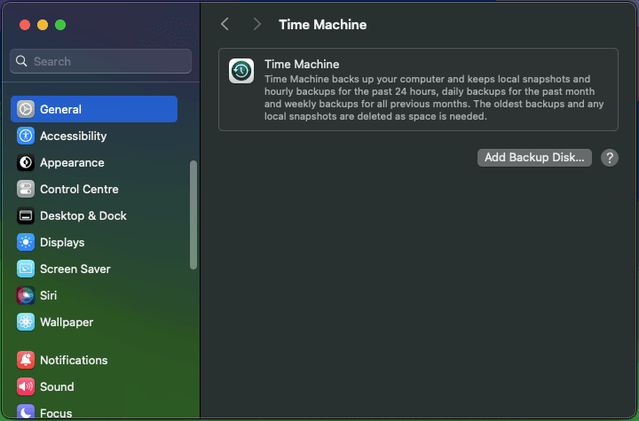Zoom window with the green button
This screenshot has width=639, height=421.
click(x=60, y=25)
